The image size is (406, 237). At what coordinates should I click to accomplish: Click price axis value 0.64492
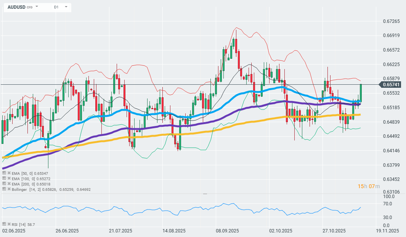click(391, 136)
